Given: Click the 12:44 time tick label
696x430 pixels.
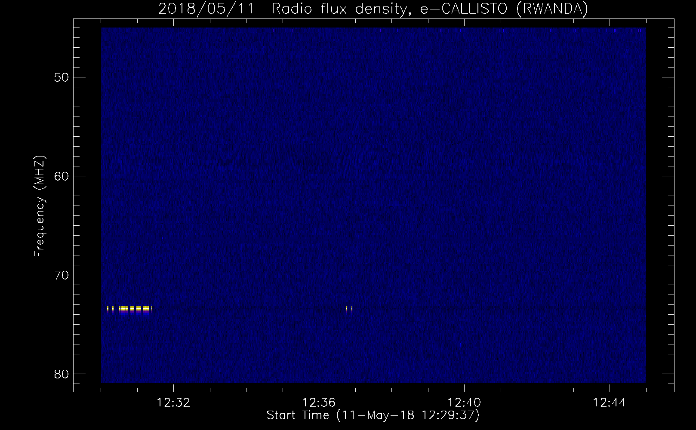Looking at the screenshot, I should coord(610,403).
